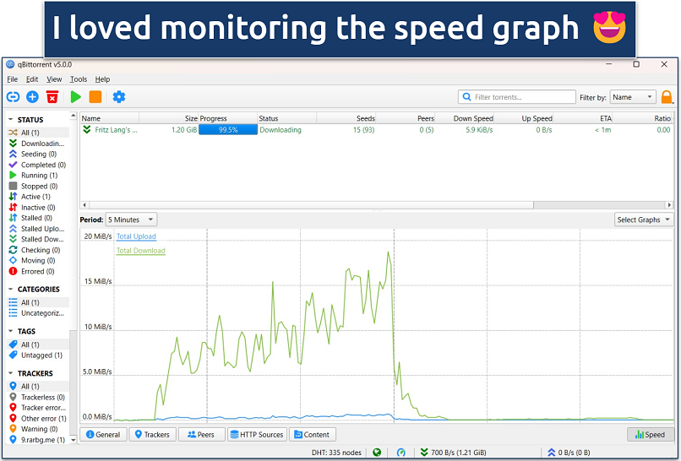681x461 pixels.
Task: Click the red Remove torrent icon
Action: pyautogui.click(x=52, y=97)
